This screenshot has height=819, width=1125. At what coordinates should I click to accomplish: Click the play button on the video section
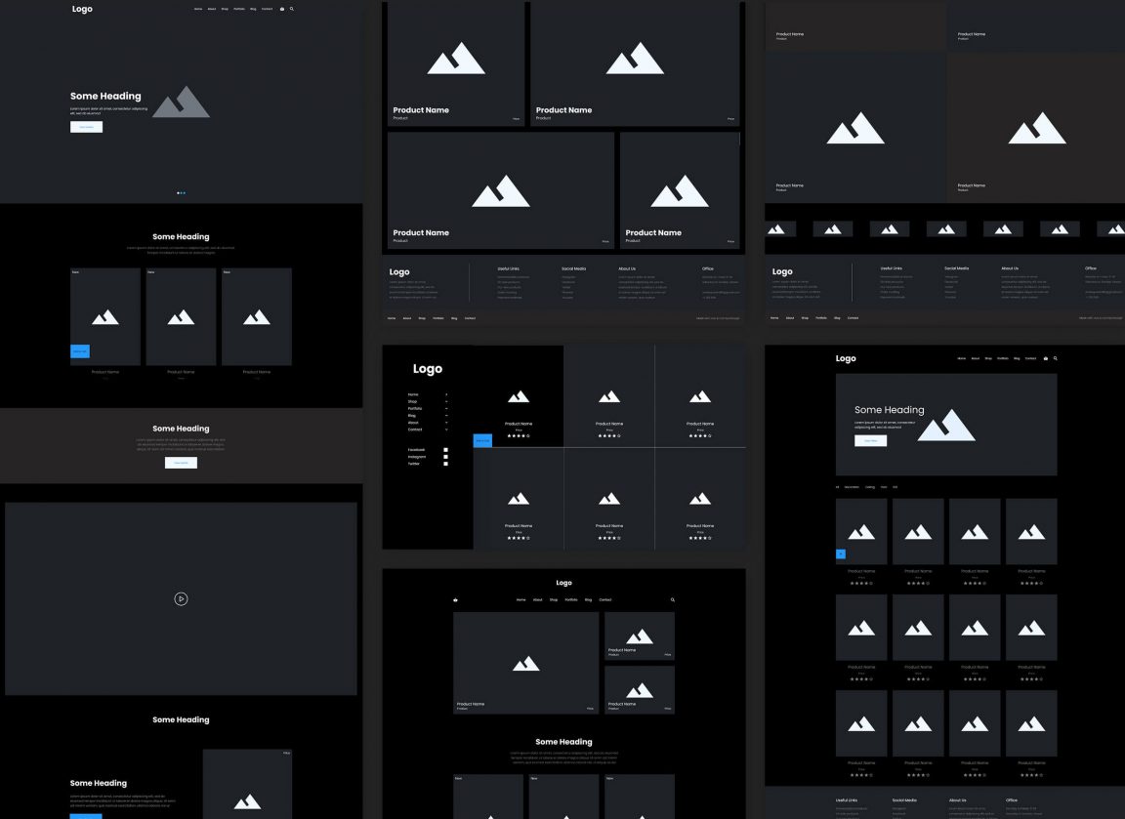181,598
